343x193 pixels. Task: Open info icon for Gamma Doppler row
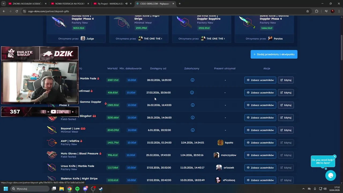click(192, 105)
